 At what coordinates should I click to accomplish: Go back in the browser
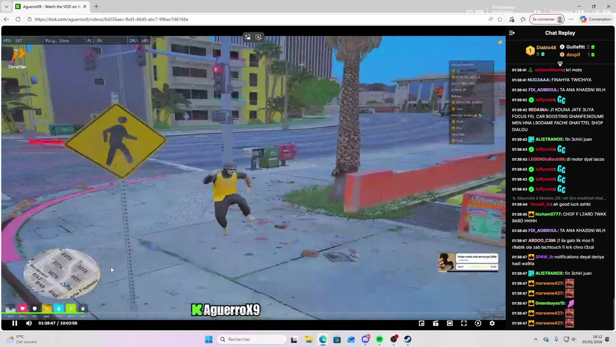pyautogui.click(x=6, y=19)
